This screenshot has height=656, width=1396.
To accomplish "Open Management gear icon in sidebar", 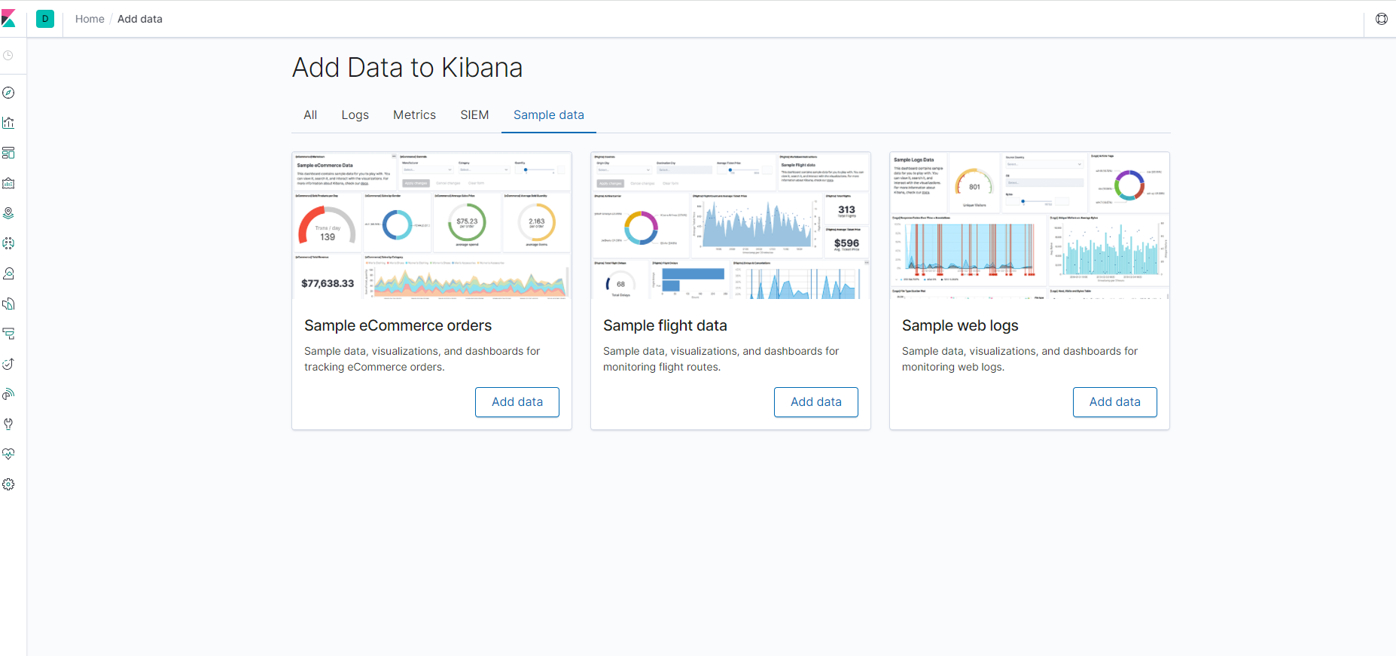I will [x=9, y=484].
